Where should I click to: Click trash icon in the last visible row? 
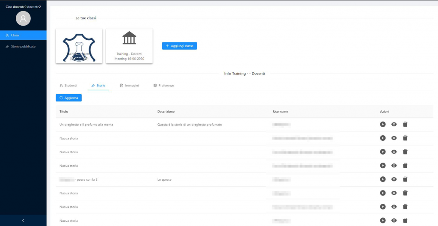[x=405, y=220]
